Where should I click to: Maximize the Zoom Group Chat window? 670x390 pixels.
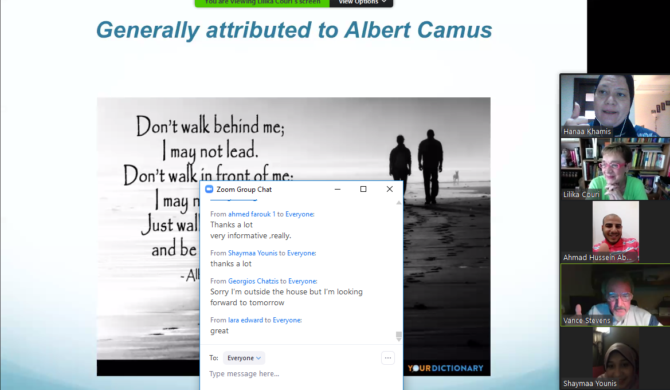click(363, 189)
